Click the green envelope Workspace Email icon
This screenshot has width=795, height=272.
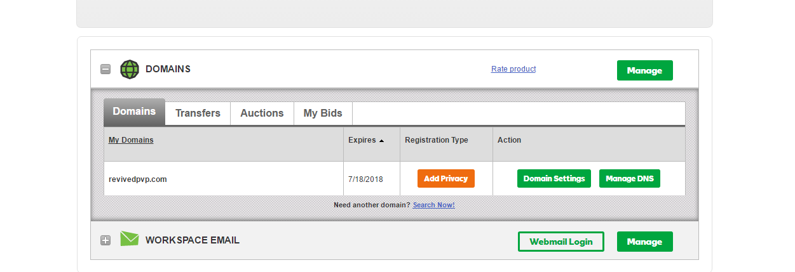pos(130,239)
